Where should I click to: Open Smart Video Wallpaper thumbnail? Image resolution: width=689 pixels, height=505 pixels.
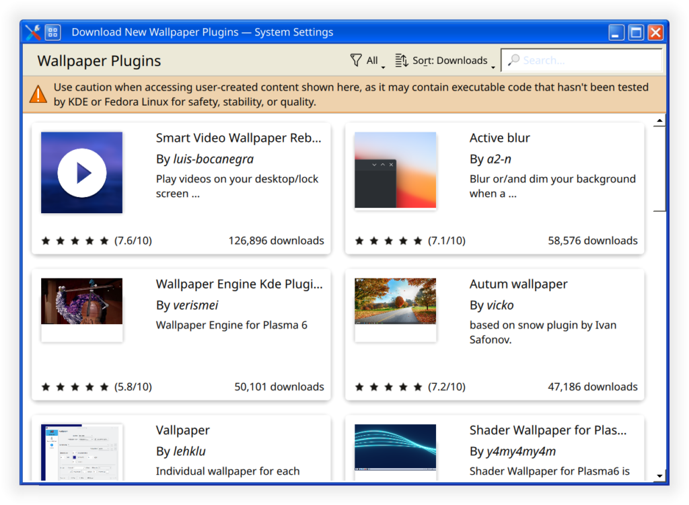click(81, 173)
